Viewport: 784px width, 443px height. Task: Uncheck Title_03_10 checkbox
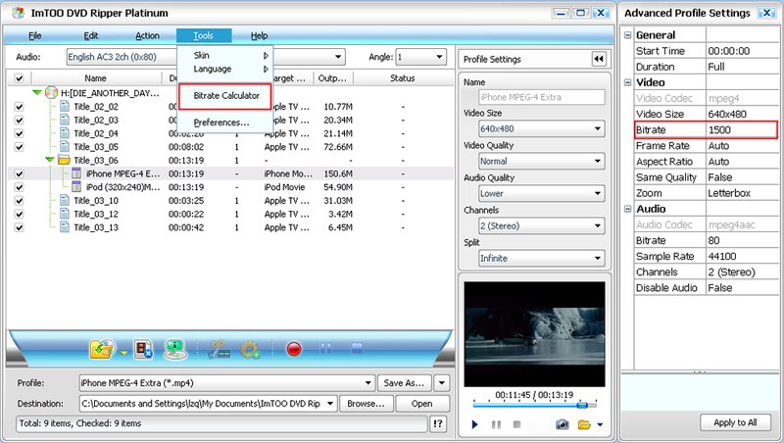[19, 201]
